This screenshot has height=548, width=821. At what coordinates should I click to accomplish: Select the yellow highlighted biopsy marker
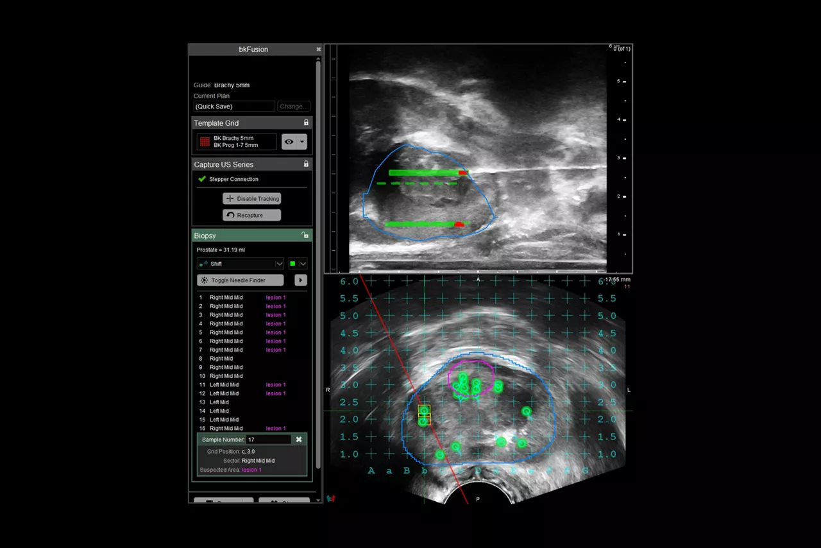click(424, 411)
